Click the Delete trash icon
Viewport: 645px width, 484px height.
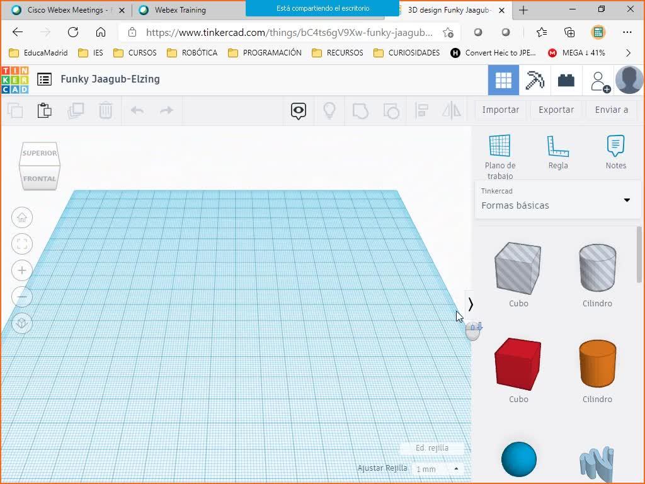105,110
